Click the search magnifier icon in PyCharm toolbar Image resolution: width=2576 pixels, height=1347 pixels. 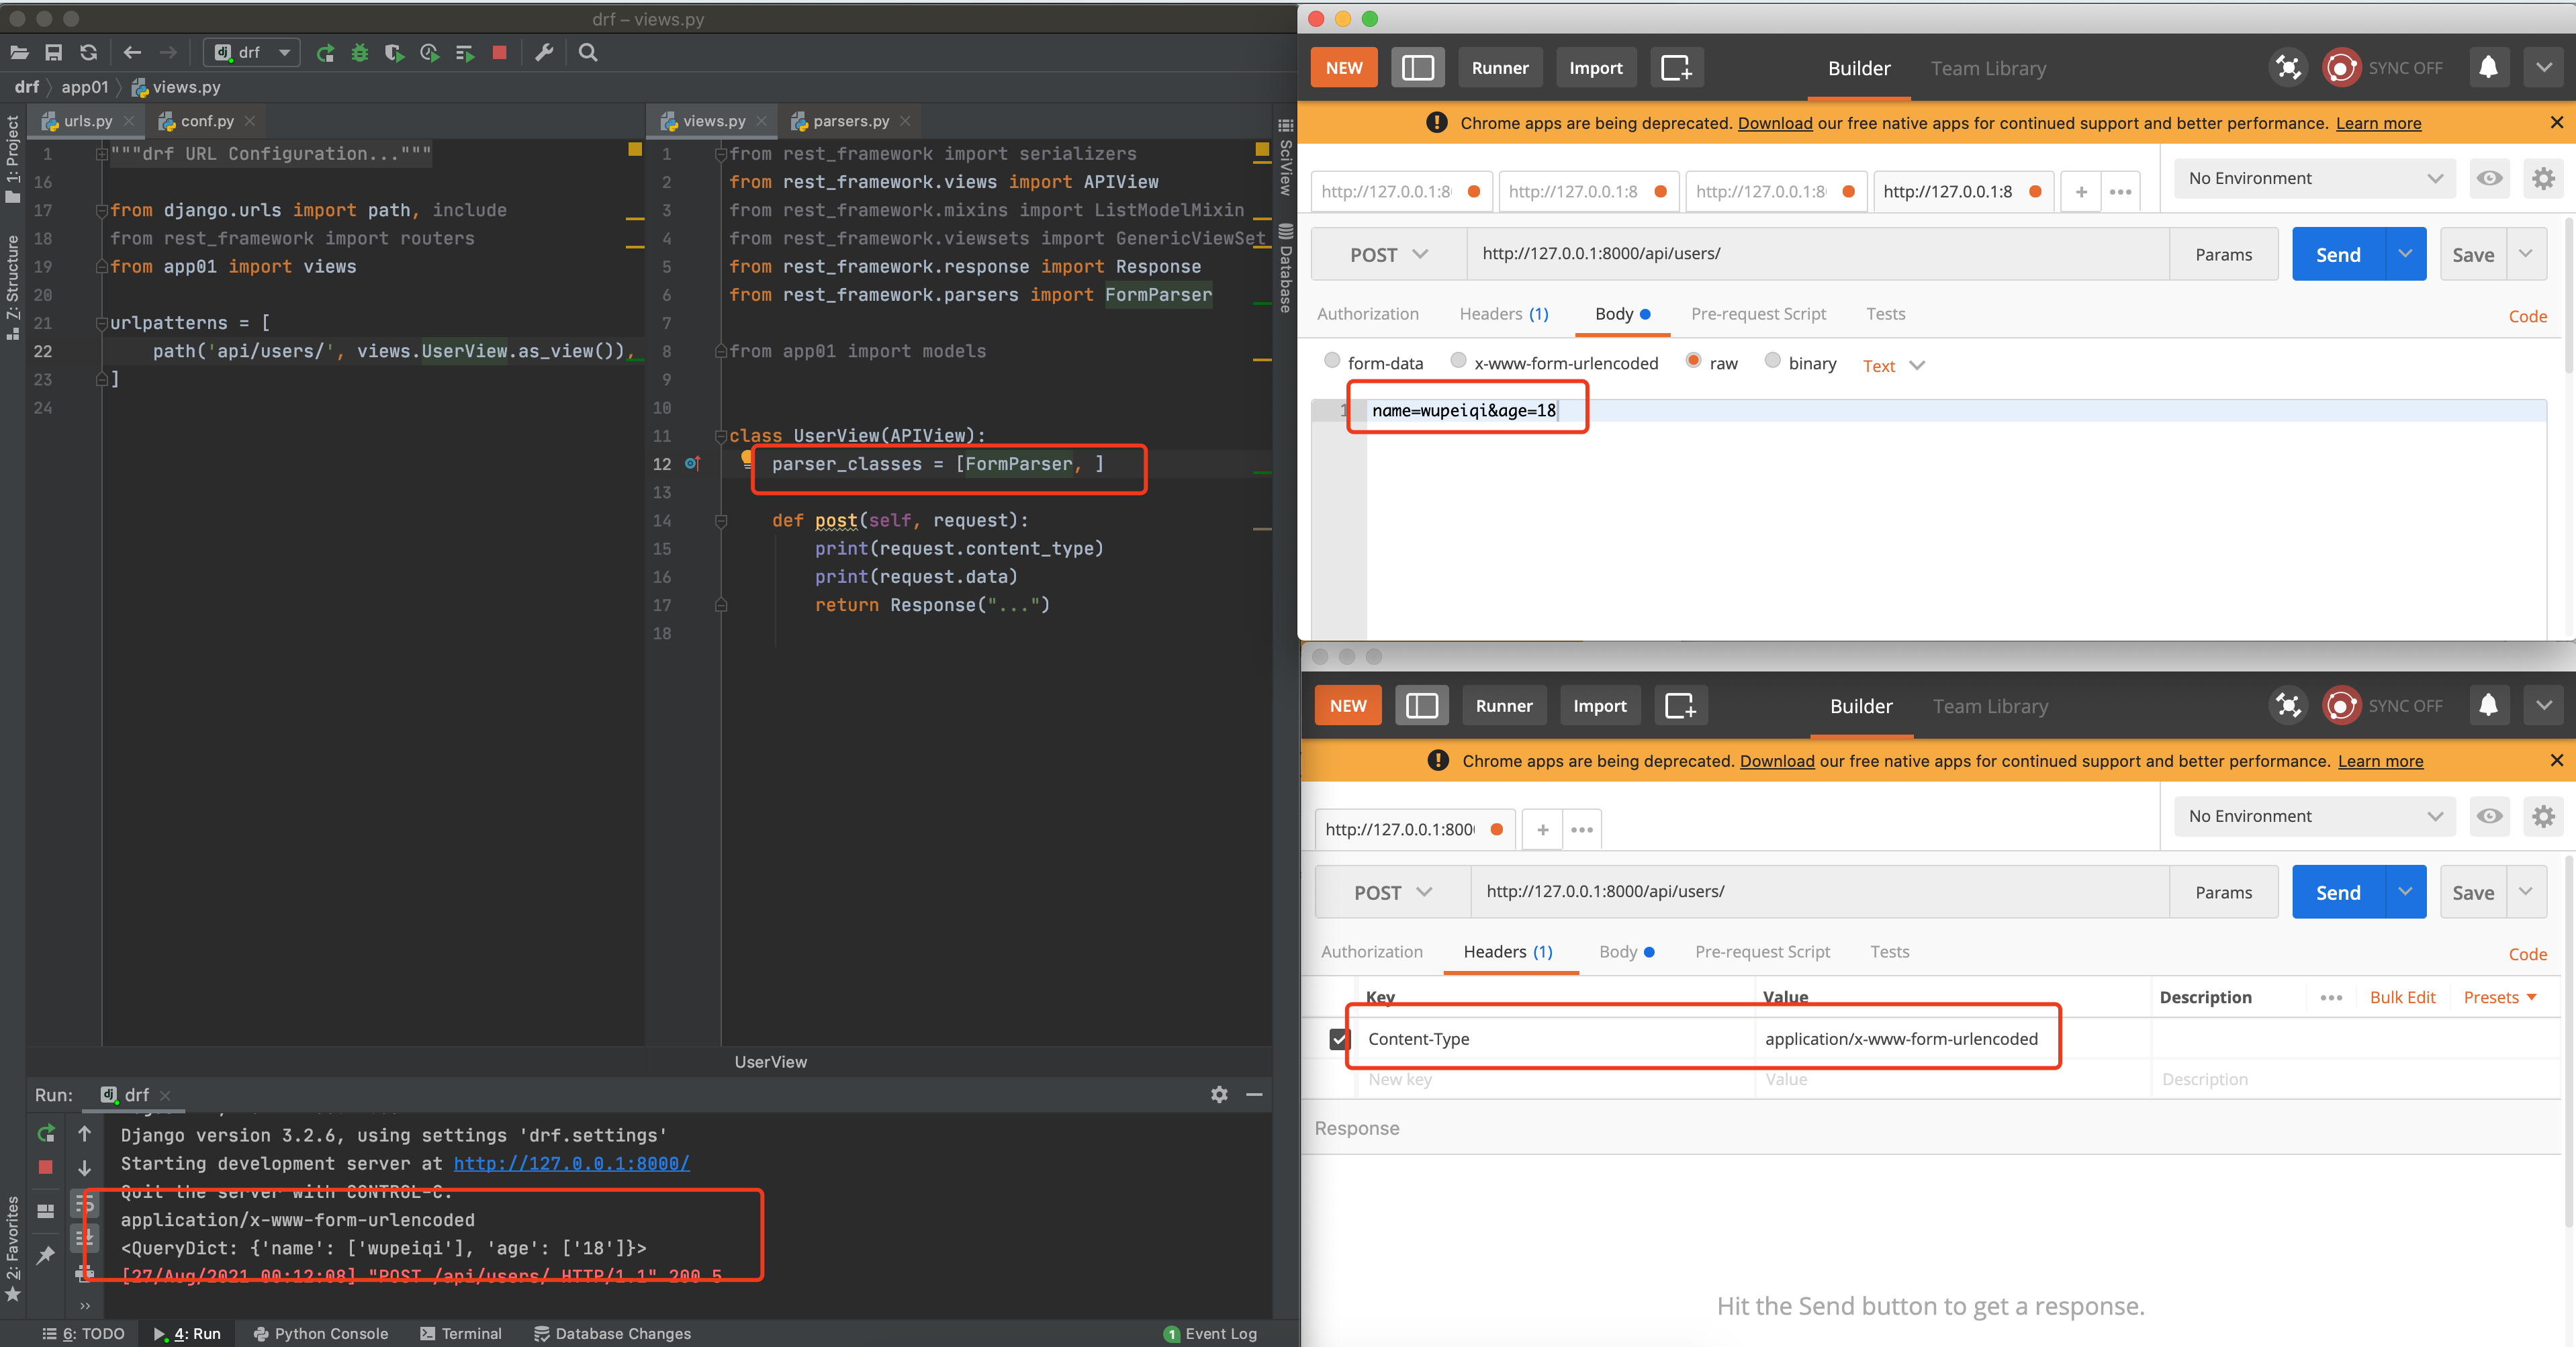(x=588, y=53)
